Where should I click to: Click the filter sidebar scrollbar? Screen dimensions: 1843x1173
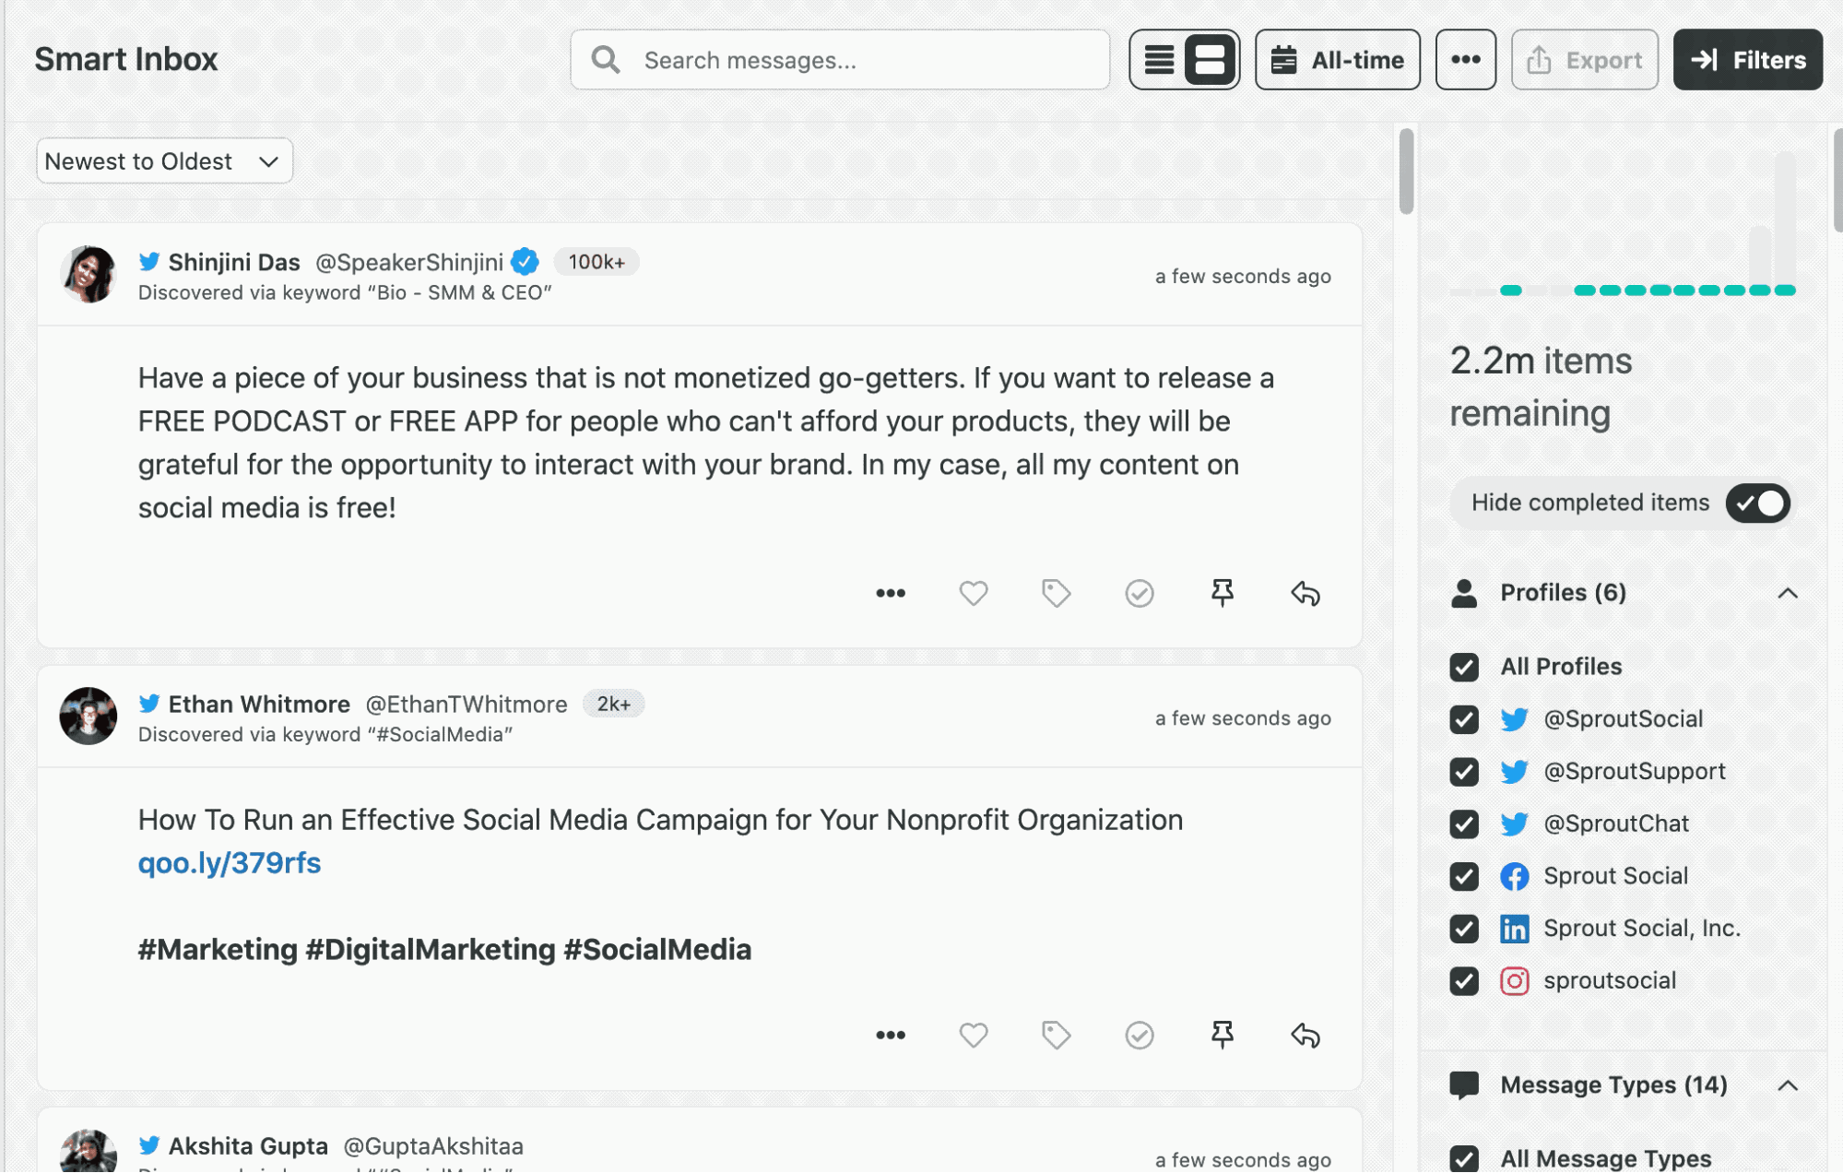[x=1837, y=180]
